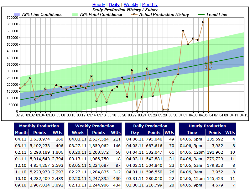
Task: Click weekly points value 1,208,372
Action: pos(99,152)
